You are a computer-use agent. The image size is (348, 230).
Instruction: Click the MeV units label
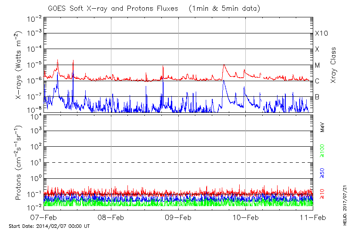(x=323, y=128)
